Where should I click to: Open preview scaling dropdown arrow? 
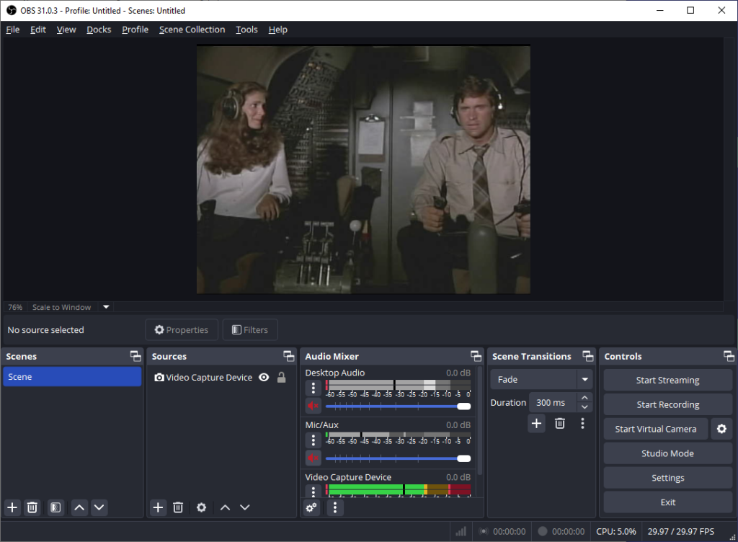tap(107, 307)
